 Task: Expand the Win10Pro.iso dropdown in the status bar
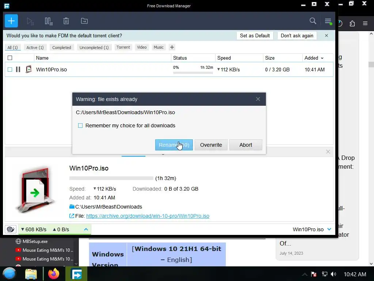point(329,229)
